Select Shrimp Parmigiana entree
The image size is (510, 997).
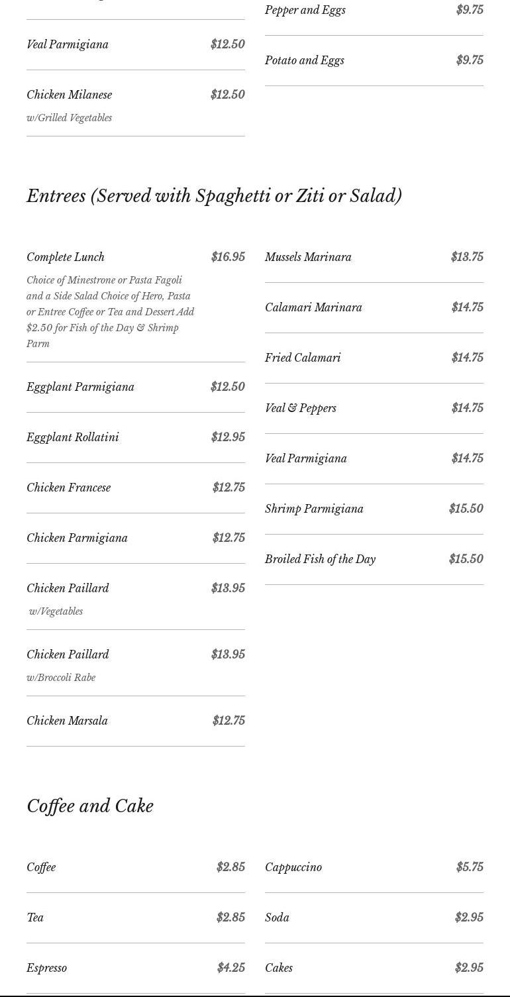point(314,509)
